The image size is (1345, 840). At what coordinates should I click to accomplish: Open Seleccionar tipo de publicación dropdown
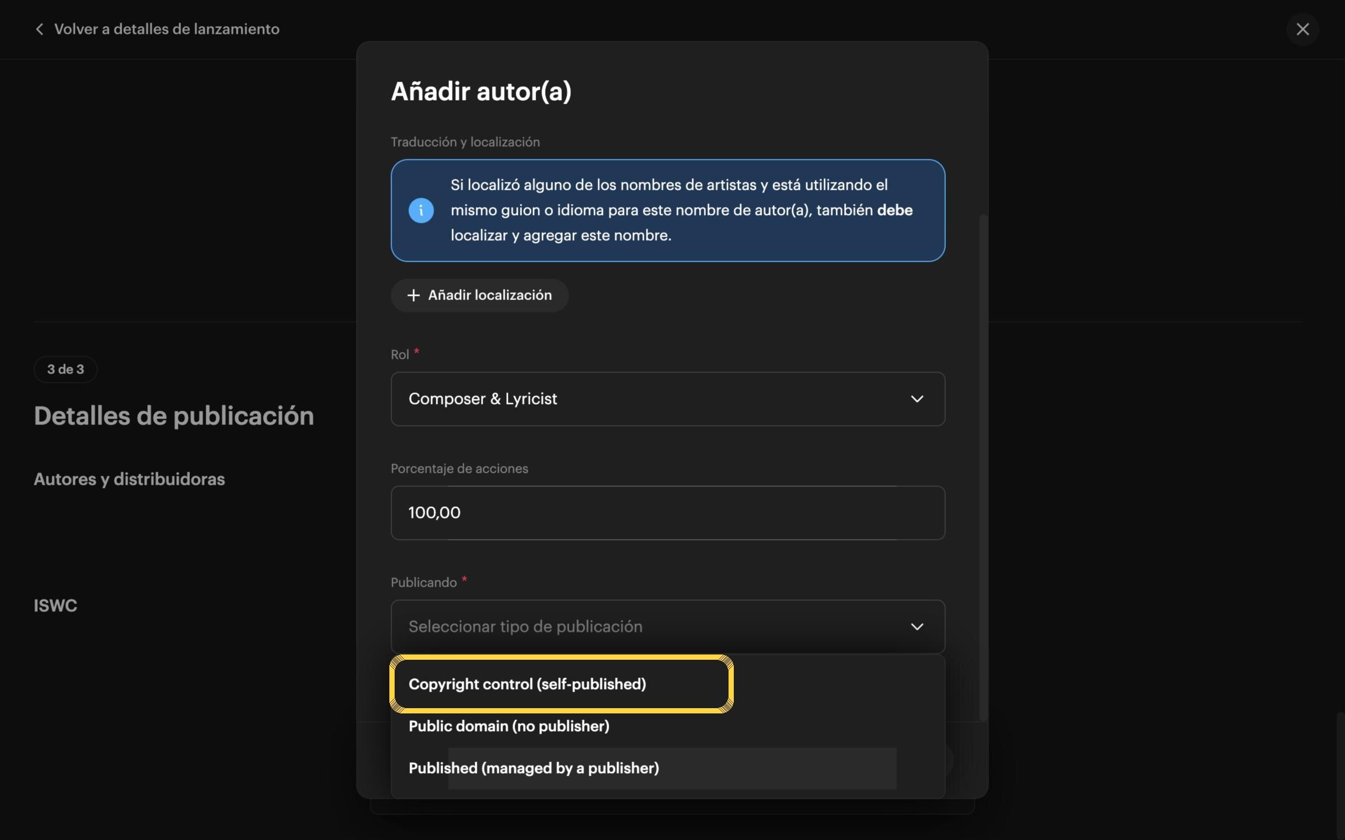668,626
